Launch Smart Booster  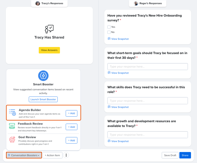[x=43, y=99]
